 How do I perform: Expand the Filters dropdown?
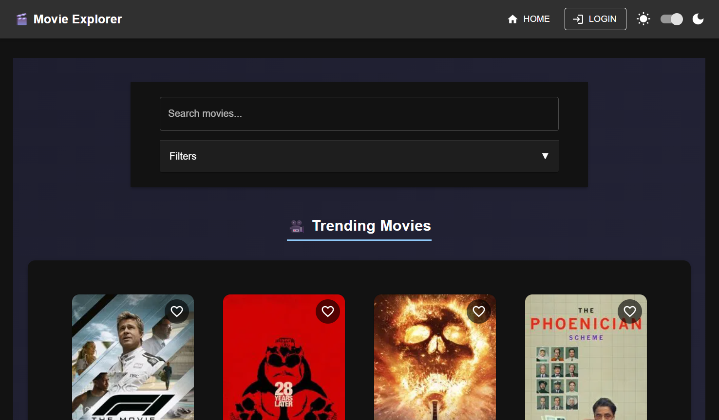tap(359, 156)
